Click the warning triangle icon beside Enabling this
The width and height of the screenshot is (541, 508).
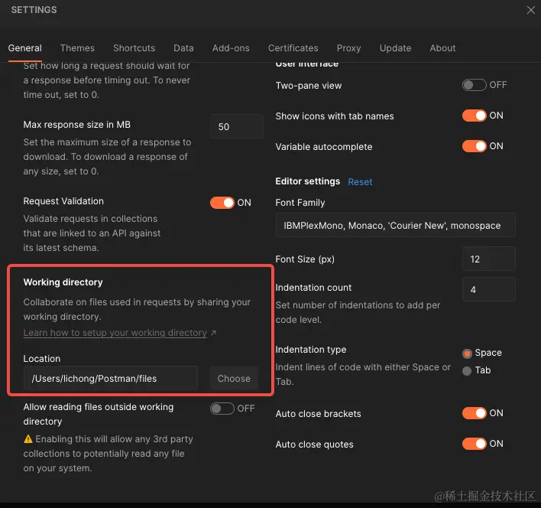[28, 439]
